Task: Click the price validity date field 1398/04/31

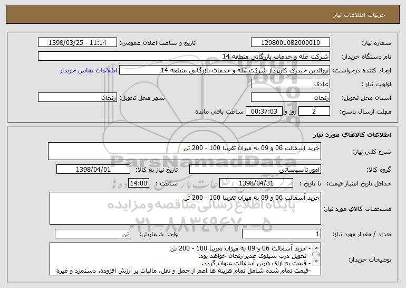Action: pos(256,183)
